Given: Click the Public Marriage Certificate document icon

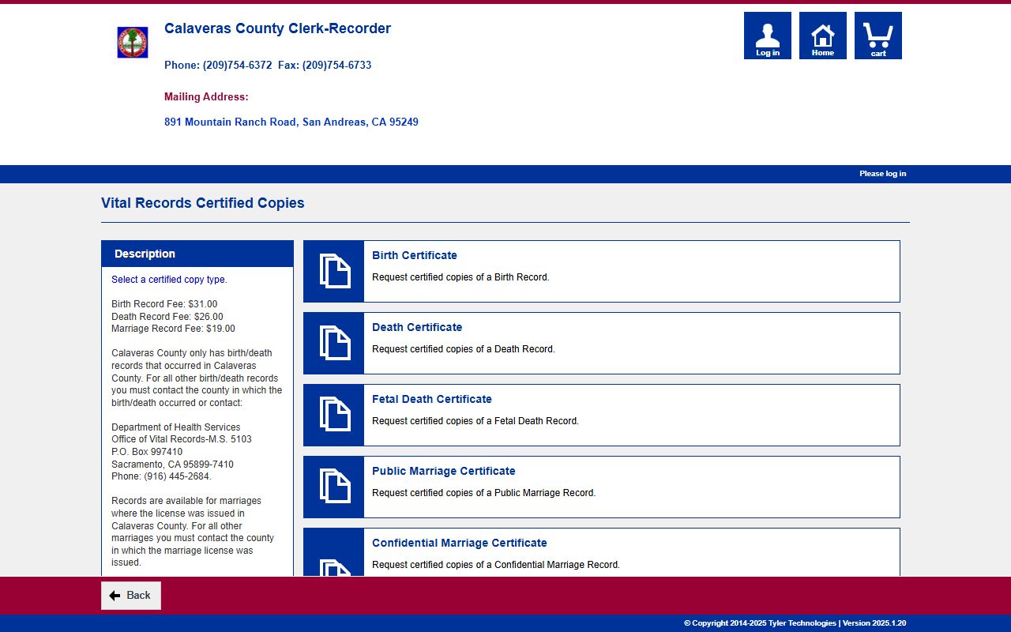Looking at the screenshot, I should [334, 487].
